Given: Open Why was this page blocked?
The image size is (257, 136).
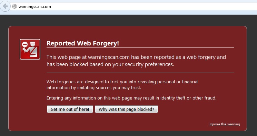Looking at the screenshot, I should click(126, 109).
